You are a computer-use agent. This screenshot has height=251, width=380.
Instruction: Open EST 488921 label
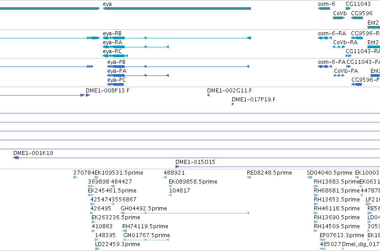tap(174, 172)
